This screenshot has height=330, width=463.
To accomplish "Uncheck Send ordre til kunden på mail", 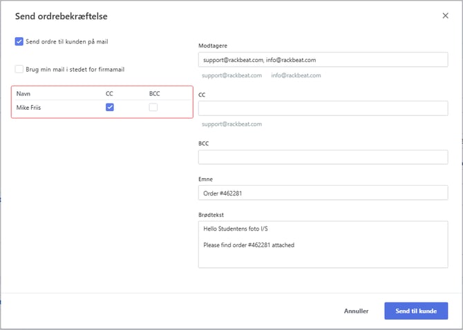I will click(19, 41).
